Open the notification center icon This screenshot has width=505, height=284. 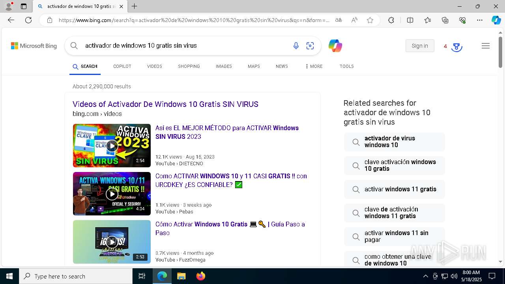492,276
